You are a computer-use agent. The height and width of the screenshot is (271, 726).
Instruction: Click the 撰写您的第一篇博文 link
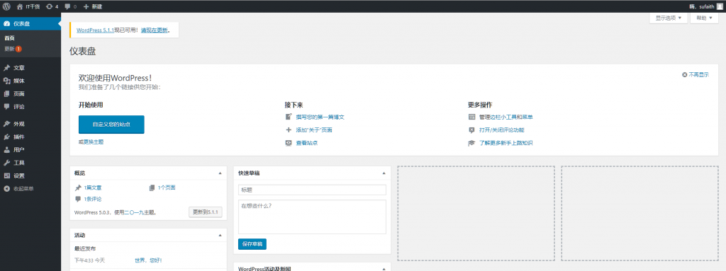pyautogui.click(x=320, y=117)
